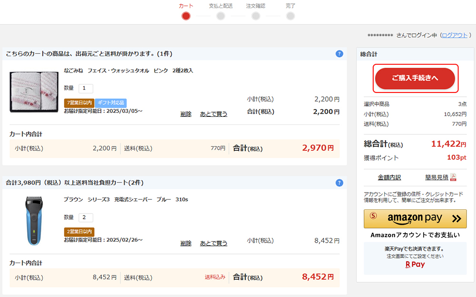476x297 pixels.
Task: Click the 支払と配送 step label
Action: [x=221, y=6]
